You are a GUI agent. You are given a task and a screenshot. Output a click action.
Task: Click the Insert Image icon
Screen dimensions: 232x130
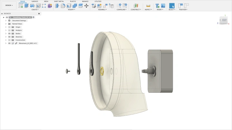[x=163, y=6]
